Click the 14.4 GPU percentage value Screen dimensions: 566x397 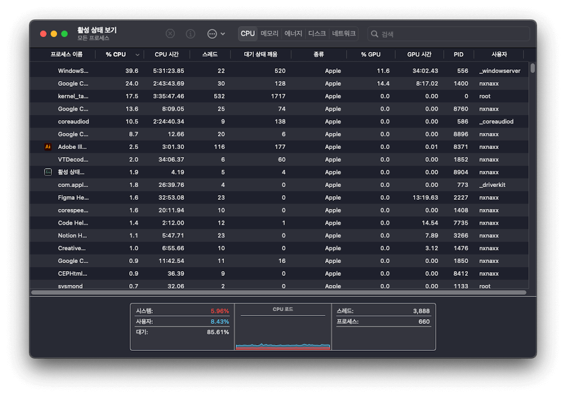point(383,83)
